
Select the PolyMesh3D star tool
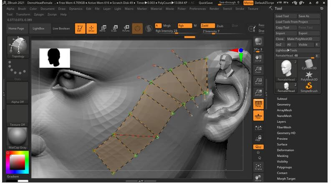[309, 76]
